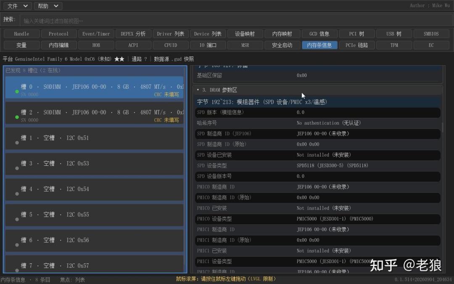Open the 文件 dropdown menu

tap(17, 6)
